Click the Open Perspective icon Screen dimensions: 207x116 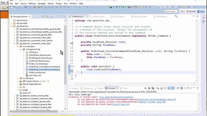tap(182, 12)
